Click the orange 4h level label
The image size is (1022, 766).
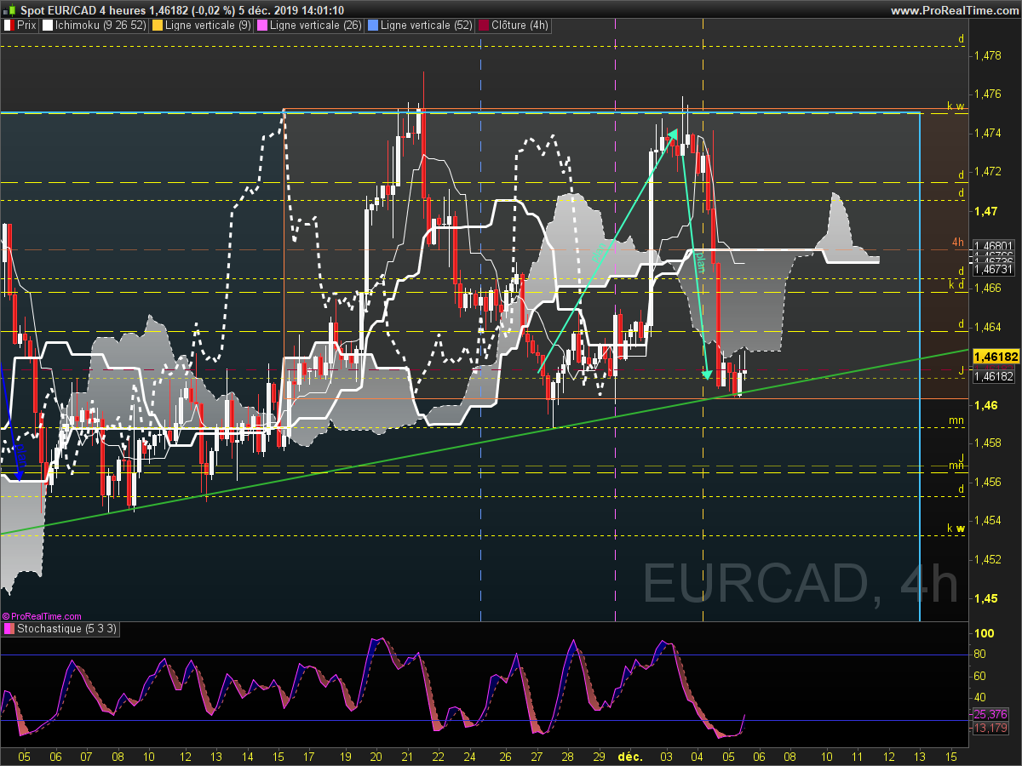point(958,243)
